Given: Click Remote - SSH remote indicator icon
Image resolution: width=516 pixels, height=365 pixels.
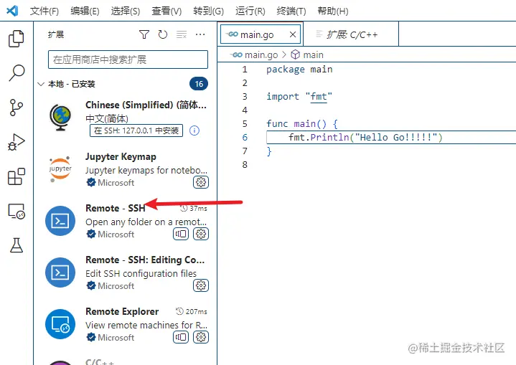Looking at the screenshot, I should [x=181, y=234].
